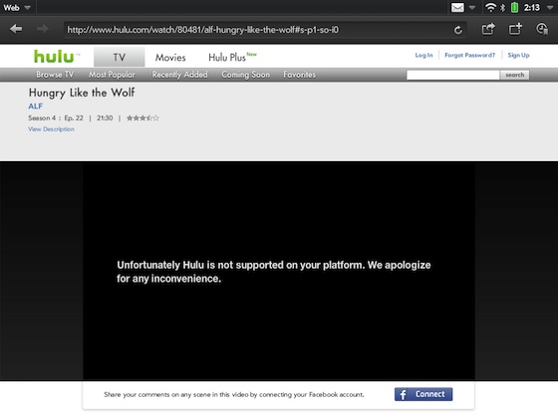Open the system menu arrow beside clock
The image size is (558, 418).
(550, 8)
